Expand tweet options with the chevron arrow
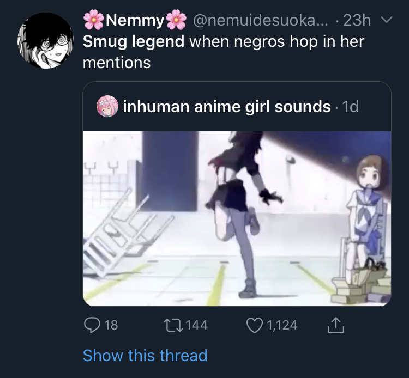Screen dimensions: 409x378 pos(387,20)
